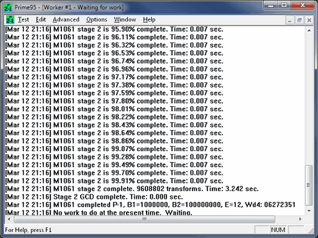The image size is (318, 238).
Task: Click the line showing 98.43% complete
Action: (x=114, y=125)
